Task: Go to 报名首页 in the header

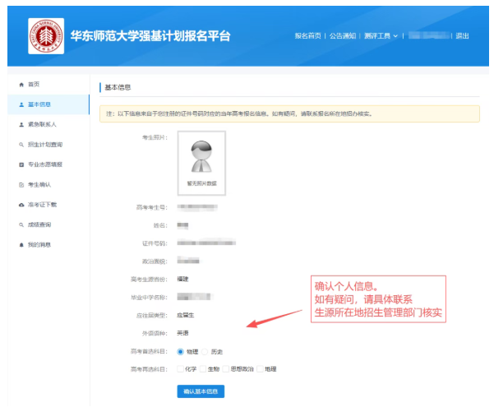Action: click(x=309, y=36)
